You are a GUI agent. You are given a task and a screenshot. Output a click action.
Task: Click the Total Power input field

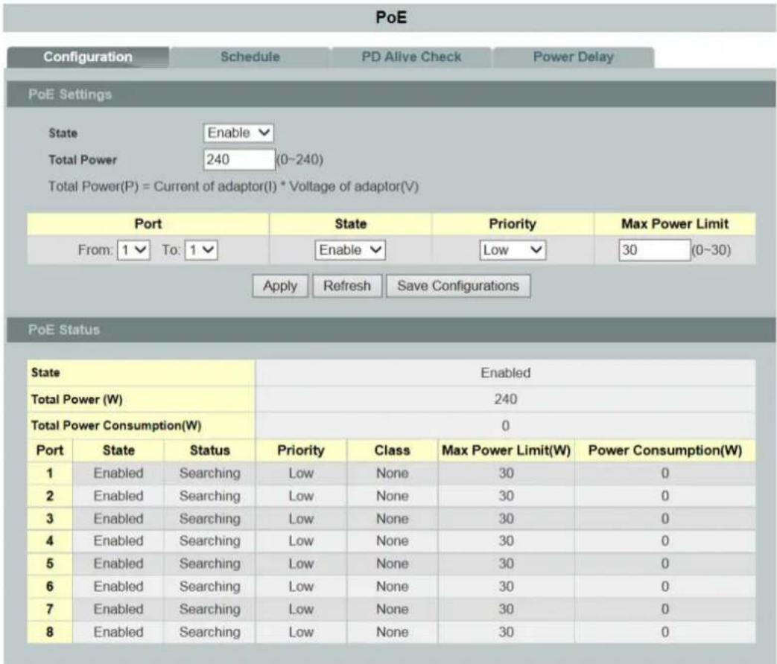click(x=239, y=159)
